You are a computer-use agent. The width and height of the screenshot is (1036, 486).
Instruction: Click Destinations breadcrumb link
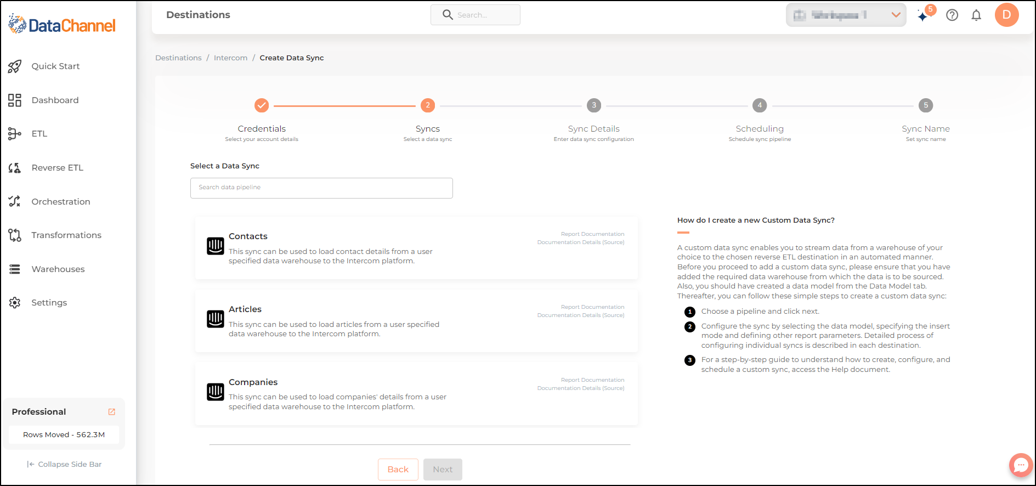(178, 58)
